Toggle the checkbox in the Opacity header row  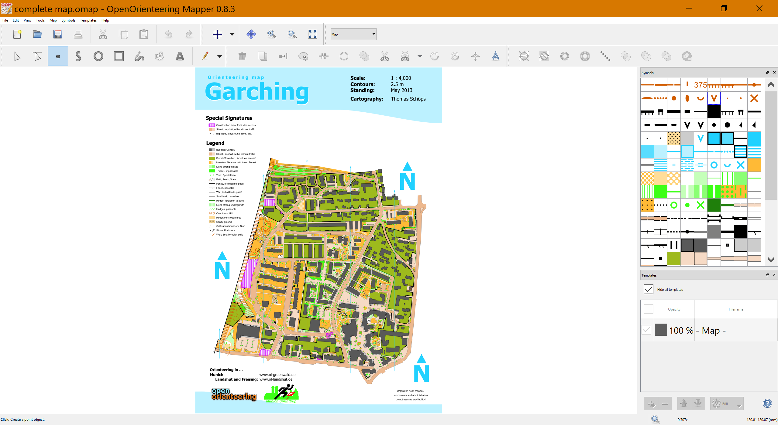[x=648, y=309]
